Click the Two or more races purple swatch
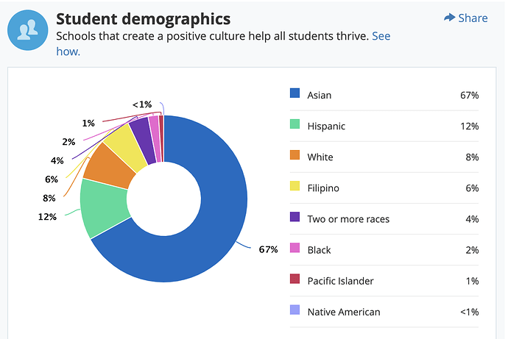This screenshot has height=339, width=508. (x=295, y=218)
